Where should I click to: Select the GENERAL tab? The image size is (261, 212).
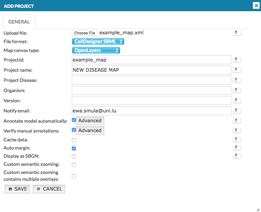pos(19,22)
